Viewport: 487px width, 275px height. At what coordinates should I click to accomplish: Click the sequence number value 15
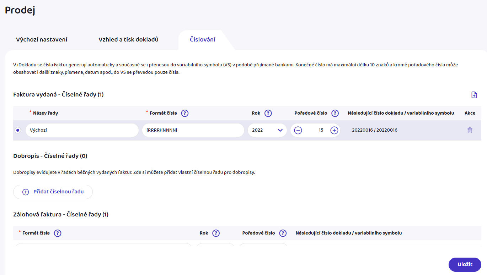click(321, 130)
